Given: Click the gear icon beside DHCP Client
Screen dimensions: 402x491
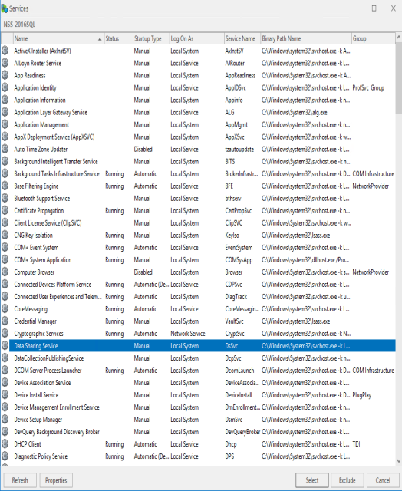Looking at the screenshot, I should (5, 444).
